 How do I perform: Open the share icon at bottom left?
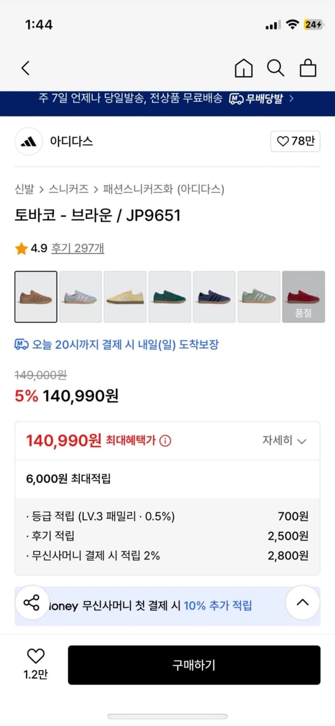pyautogui.click(x=32, y=603)
